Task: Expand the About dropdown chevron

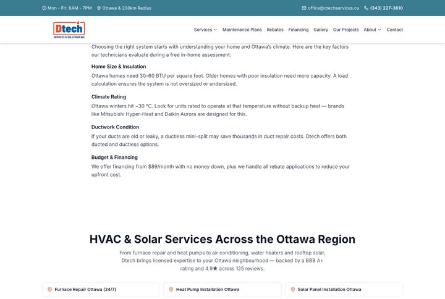Action: pos(379,30)
